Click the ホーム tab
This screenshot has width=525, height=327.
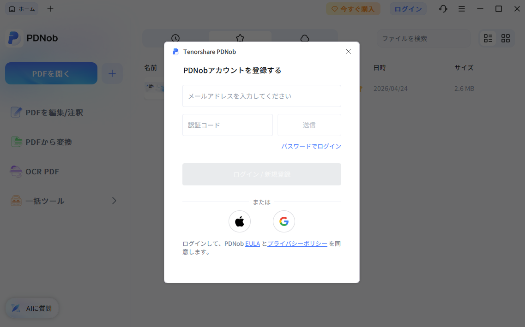coord(22,9)
